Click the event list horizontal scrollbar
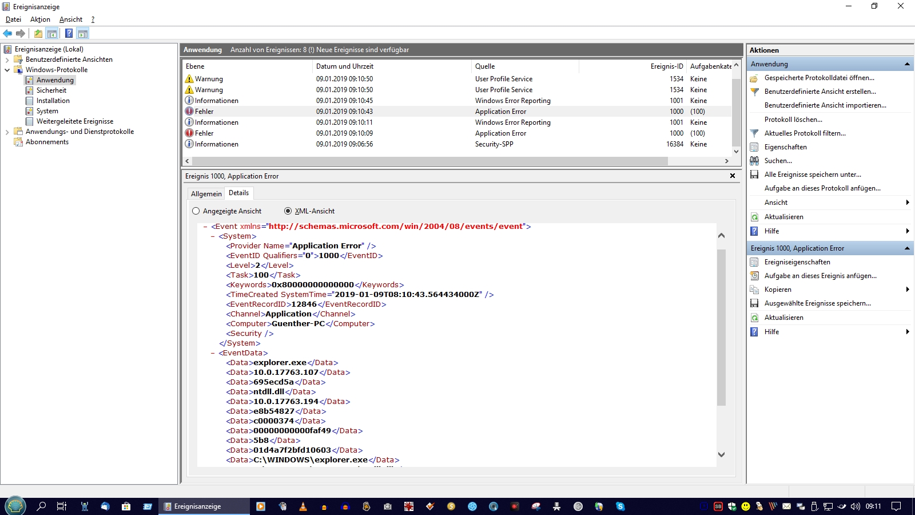 [429, 161]
